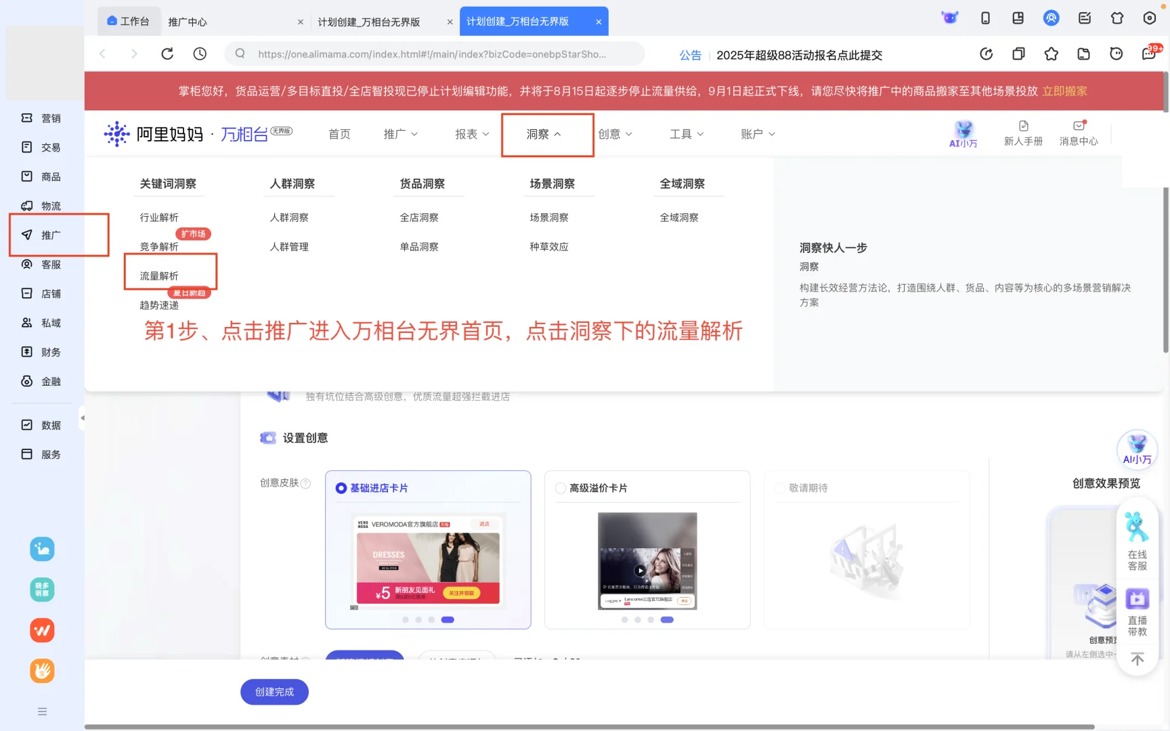Choose the 基础进店卡片 radio button
This screenshot has height=731, width=1170.
[341, 487]
